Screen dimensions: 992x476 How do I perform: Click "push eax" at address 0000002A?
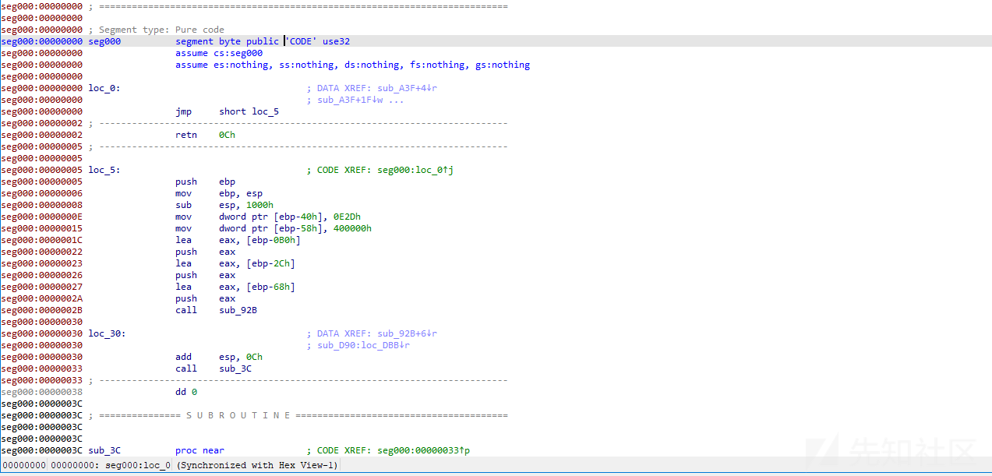[205, 298]
